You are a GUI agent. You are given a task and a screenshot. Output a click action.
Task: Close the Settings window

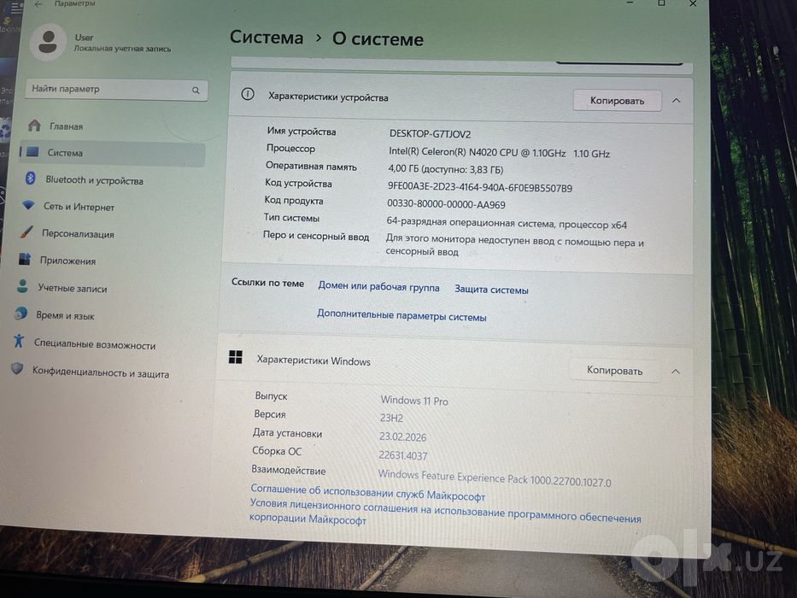tap(693, 4)
